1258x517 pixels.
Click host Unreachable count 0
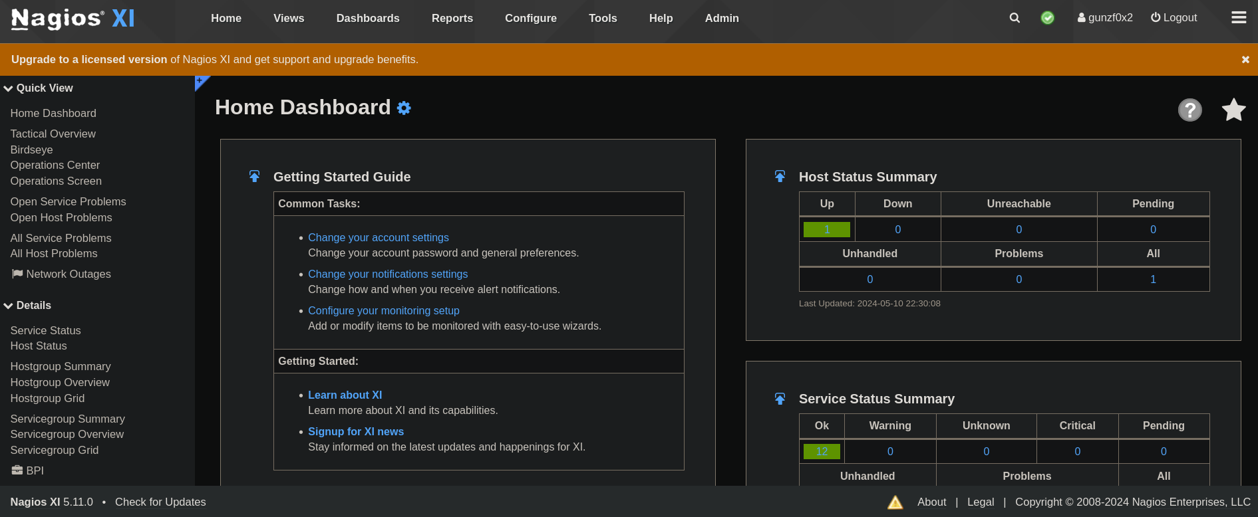point(1019,229)
